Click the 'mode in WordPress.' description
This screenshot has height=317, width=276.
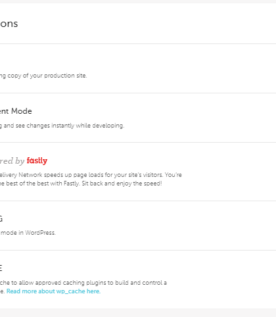point(28,233)
